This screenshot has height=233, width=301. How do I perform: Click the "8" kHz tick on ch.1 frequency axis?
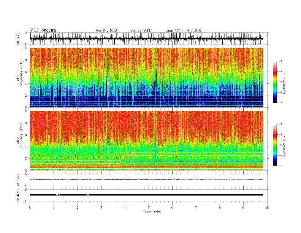coord(27,60)
